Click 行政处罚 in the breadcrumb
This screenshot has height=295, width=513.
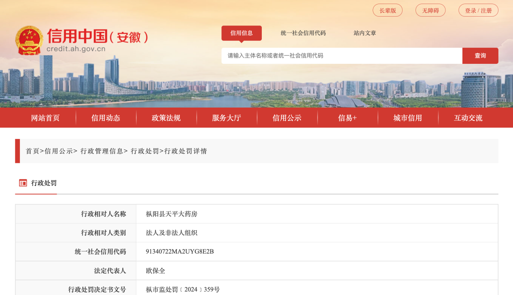point(145,151)
